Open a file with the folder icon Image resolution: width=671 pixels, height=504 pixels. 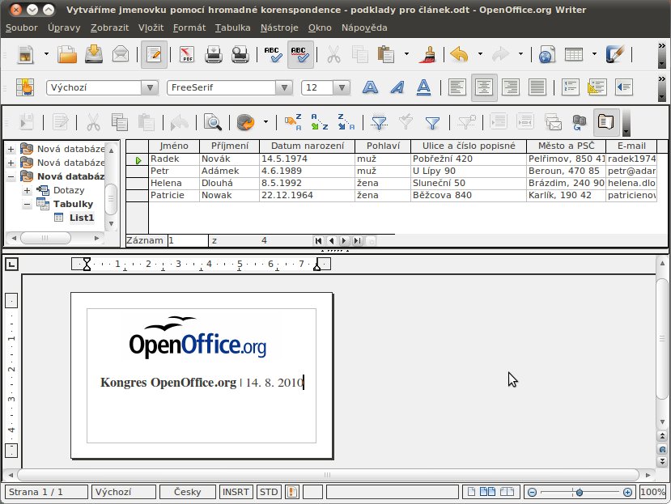tap(67, 55)
